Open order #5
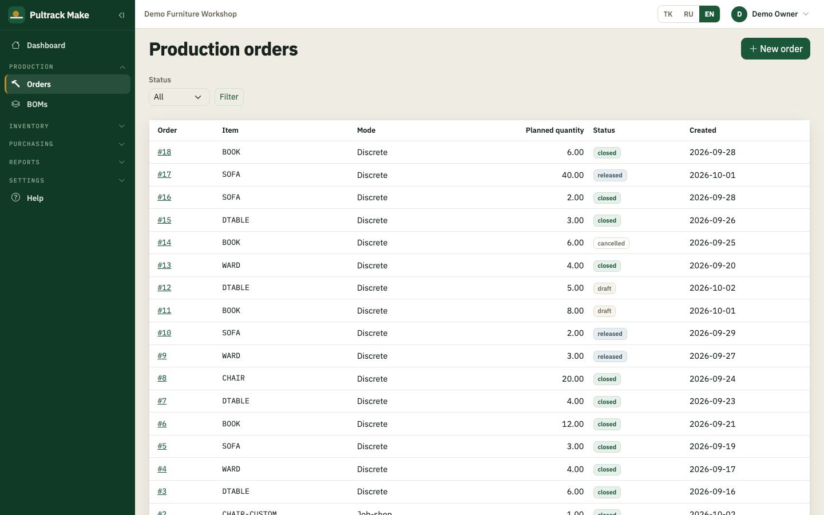Screen dimensions: 824x515 tap(162, 446)
